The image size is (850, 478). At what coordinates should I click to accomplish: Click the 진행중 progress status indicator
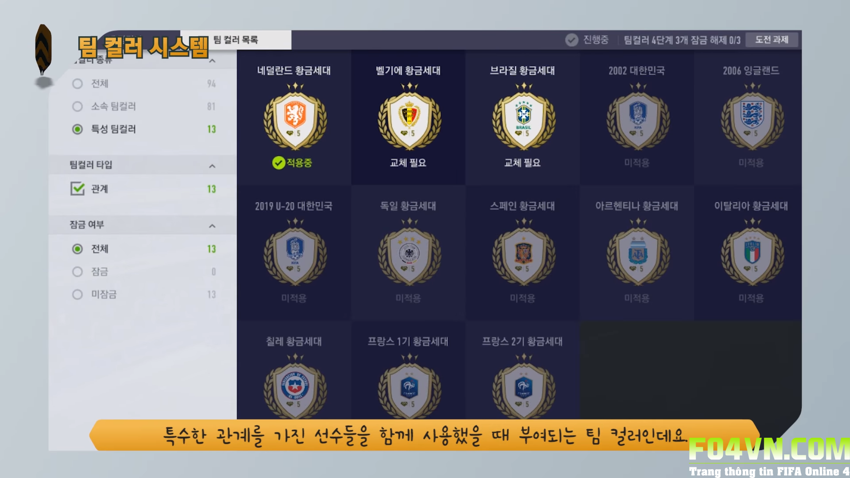click(x=587, y=40)
